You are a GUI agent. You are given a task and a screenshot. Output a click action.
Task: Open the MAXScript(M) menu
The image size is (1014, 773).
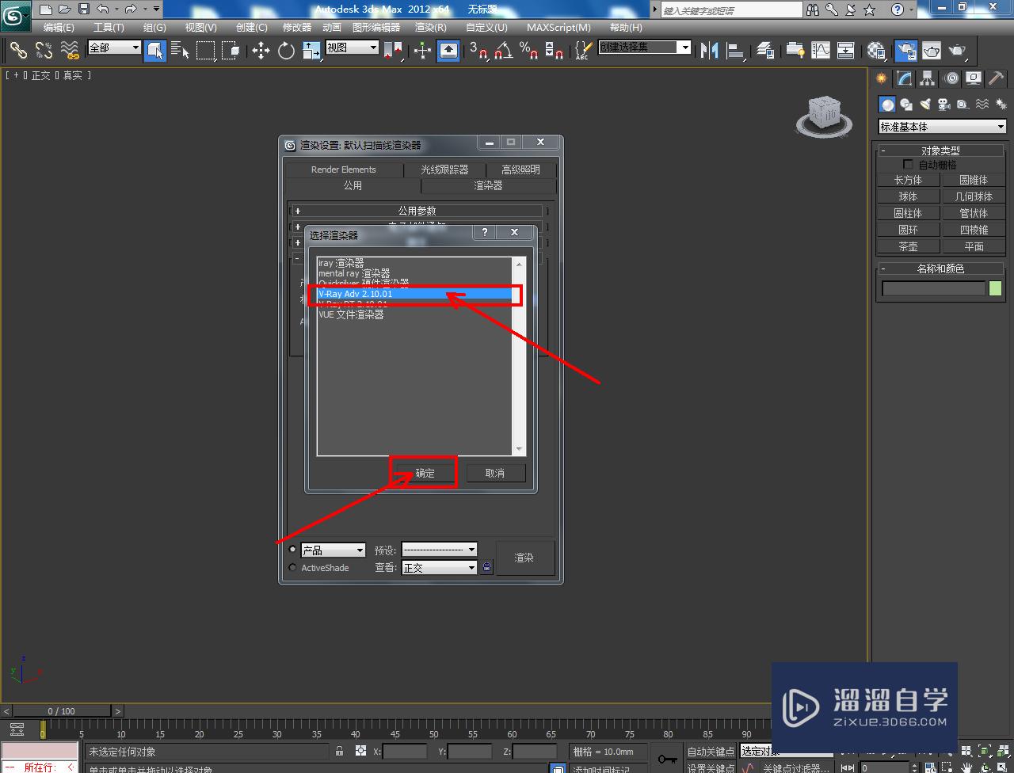(x=559, y=27)
